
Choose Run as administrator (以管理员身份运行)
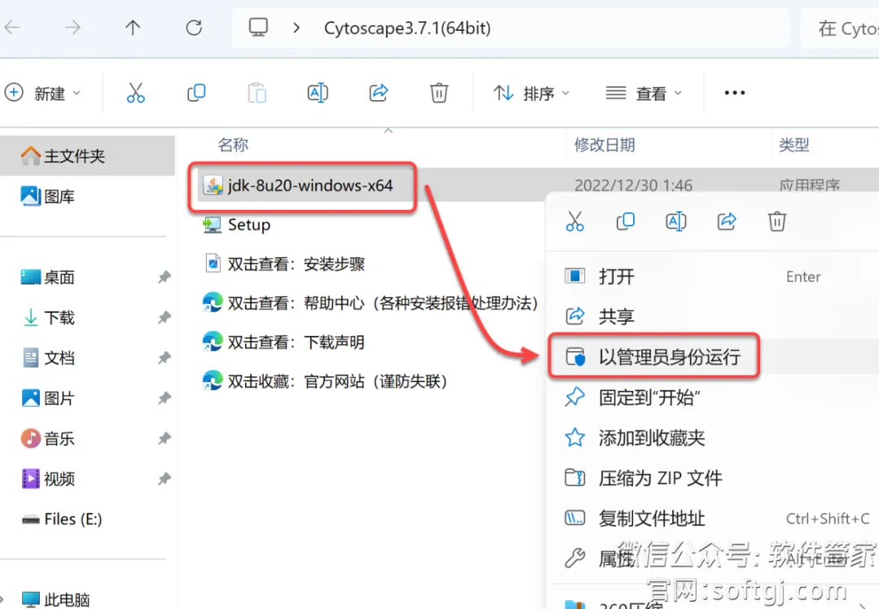(x=712, y=357)
